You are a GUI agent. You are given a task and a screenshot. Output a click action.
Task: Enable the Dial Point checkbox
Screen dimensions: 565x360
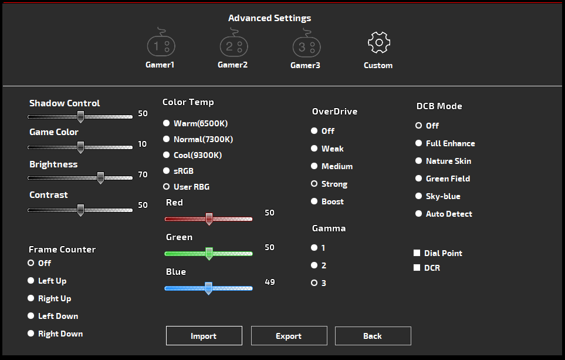point(417,253)
